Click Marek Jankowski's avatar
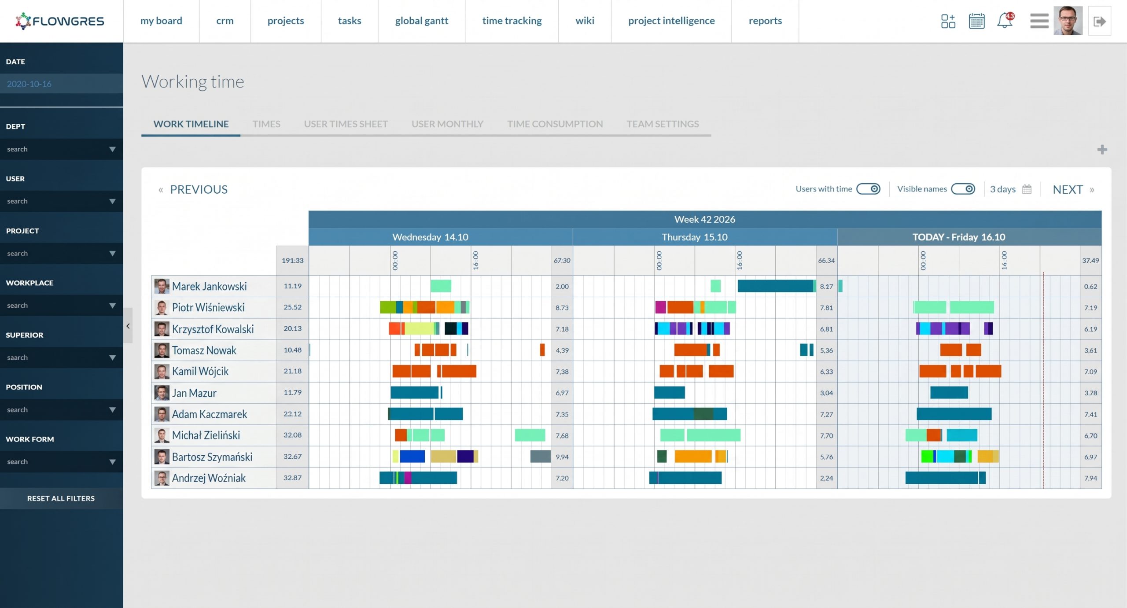The height and width of the screenshot is (608, 1127). click(x=162, y=286)
